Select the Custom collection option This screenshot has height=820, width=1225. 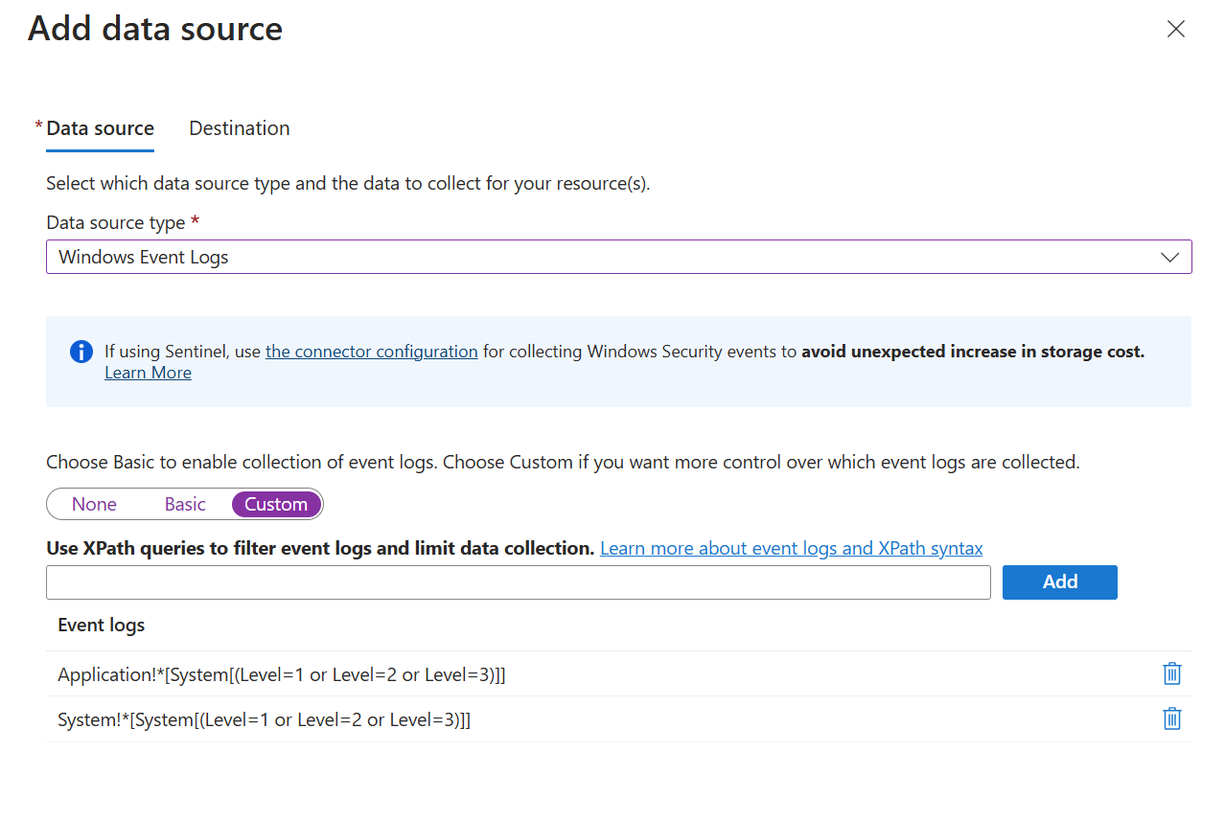(x=276, y=504)
